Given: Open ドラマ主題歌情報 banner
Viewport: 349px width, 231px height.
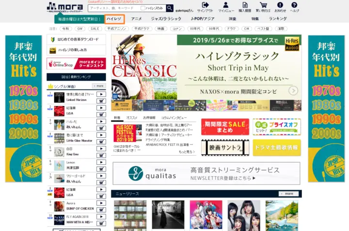Looking at the screenshot, I should [277, 147].
